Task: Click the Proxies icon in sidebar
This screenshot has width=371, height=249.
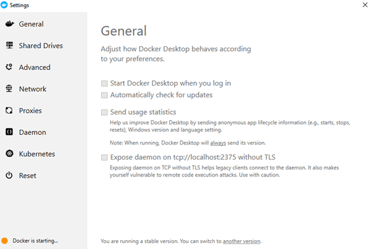Action: pos(9,110)
